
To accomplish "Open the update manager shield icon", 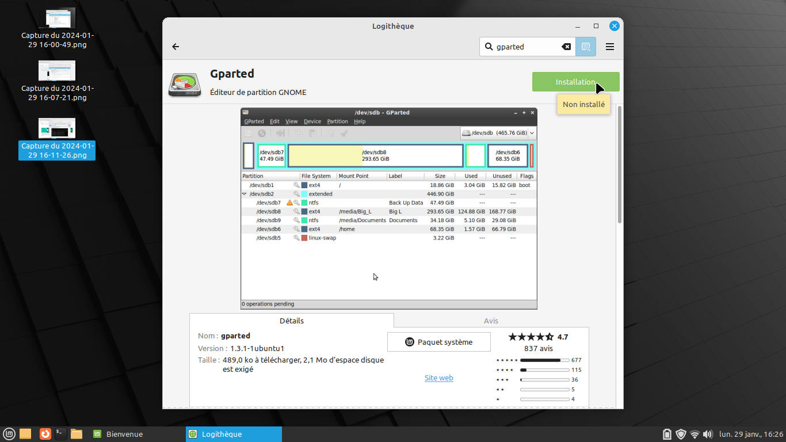I will point(681,434).
